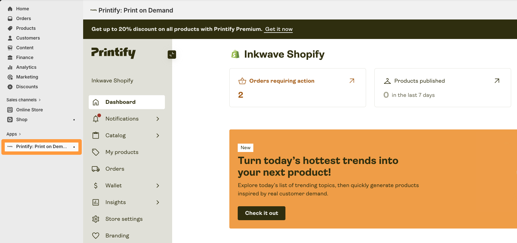Click the Analytics bar chart icon
Viewport: 517px width, 243px height.
click(10, 67)
